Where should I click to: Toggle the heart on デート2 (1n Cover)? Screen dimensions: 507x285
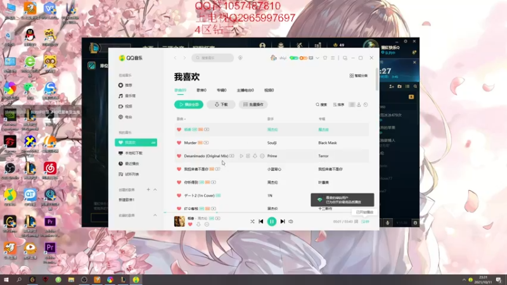coord(179,196)
